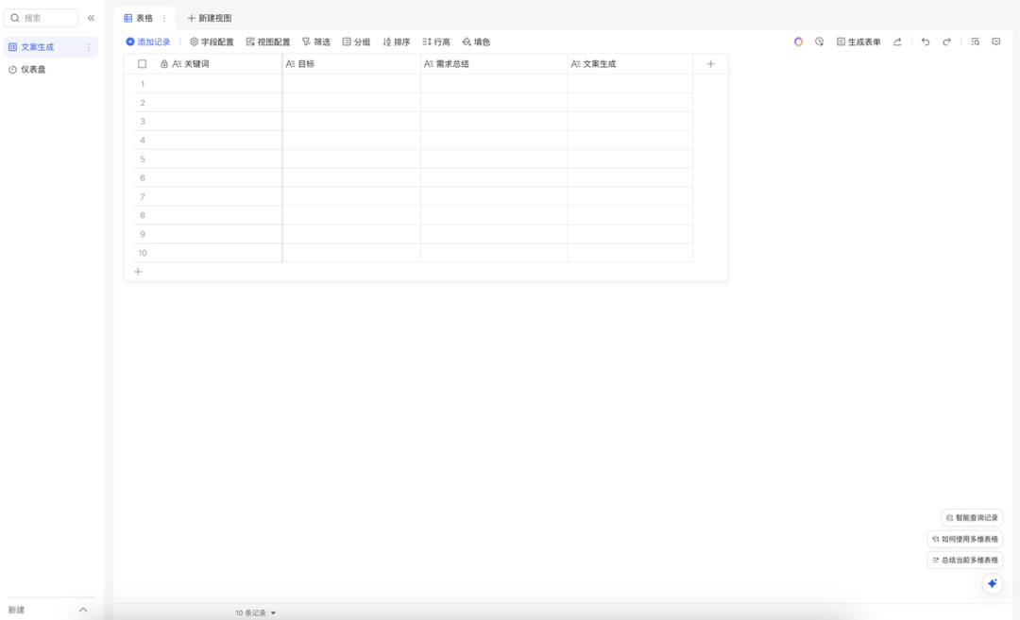1020x620 pixels.
Task: Open the comments speech-bubble icon
Action: coord(995,42)
